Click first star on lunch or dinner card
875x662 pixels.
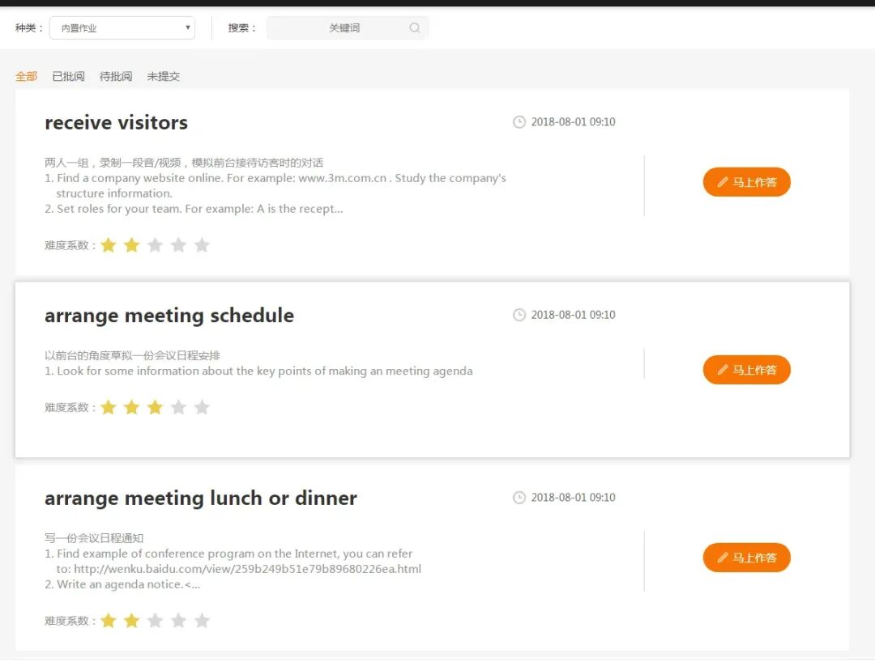(108, 621)
